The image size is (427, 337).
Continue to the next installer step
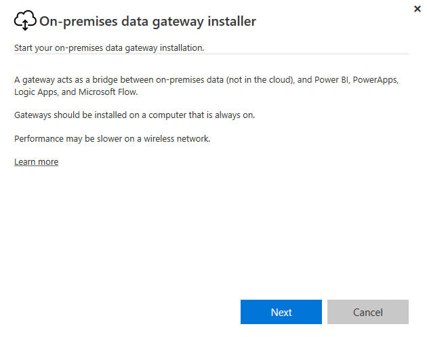pos(281,312)
